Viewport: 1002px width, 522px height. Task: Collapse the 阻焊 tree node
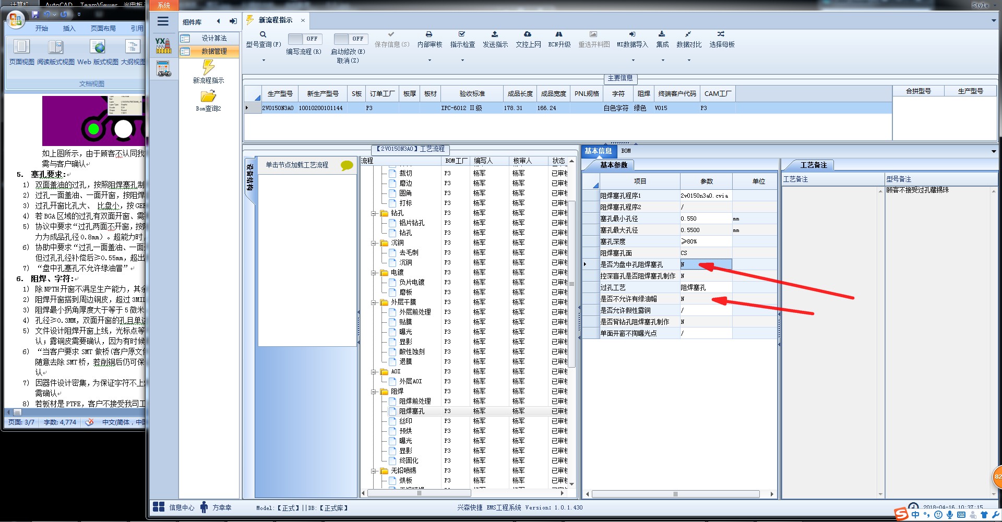pos(374,392)
